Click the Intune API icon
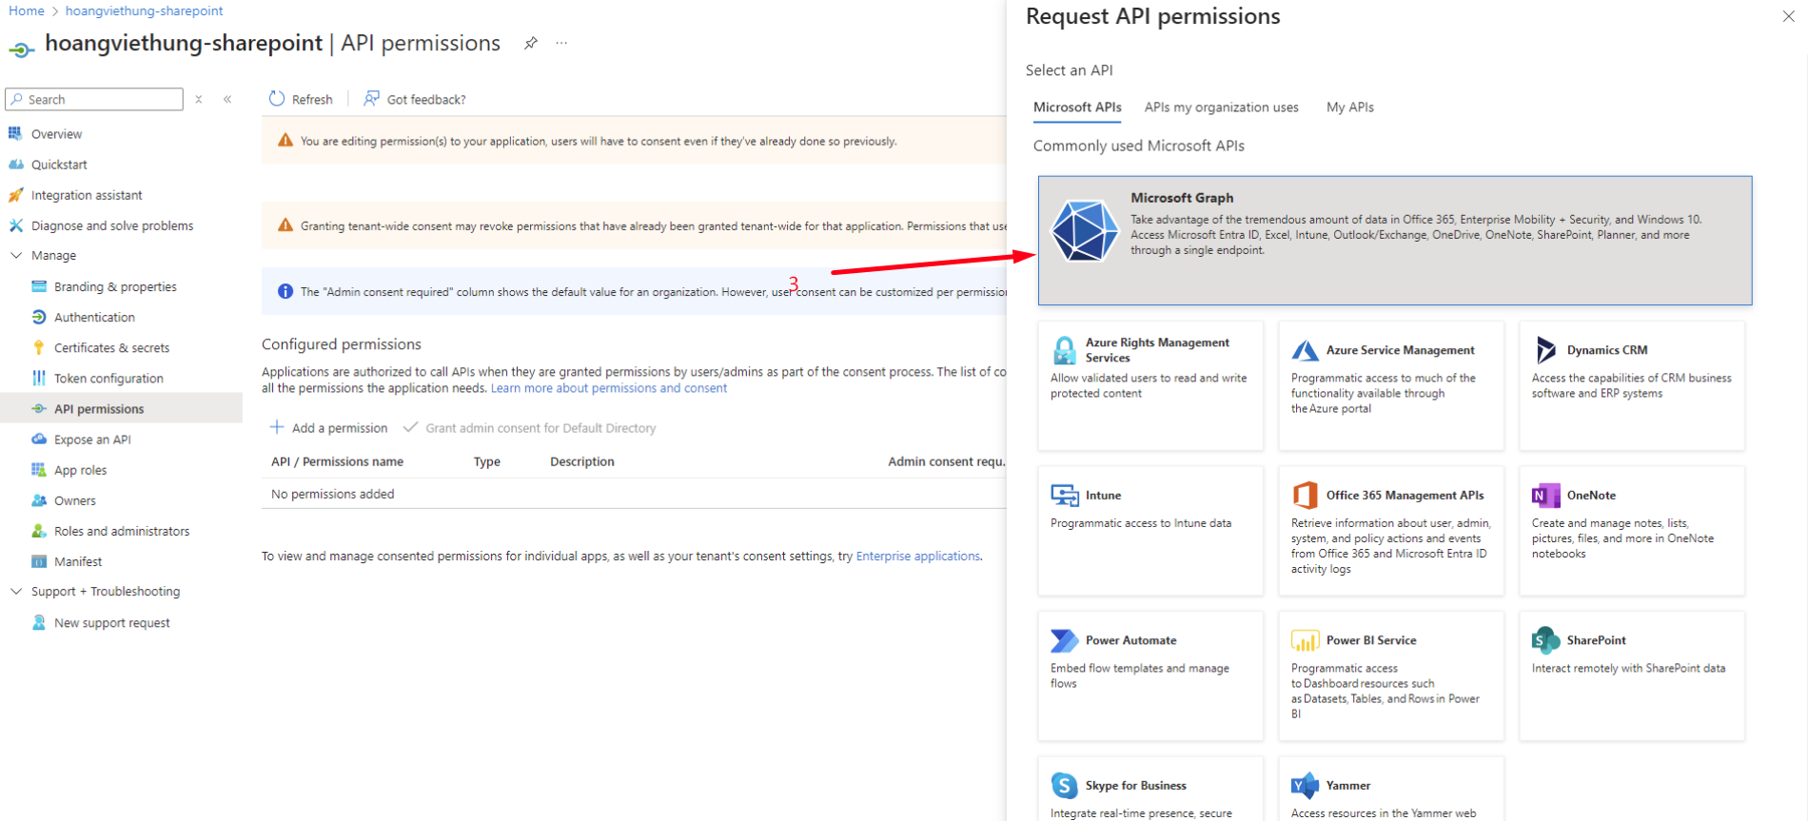 pos(1064,495)
